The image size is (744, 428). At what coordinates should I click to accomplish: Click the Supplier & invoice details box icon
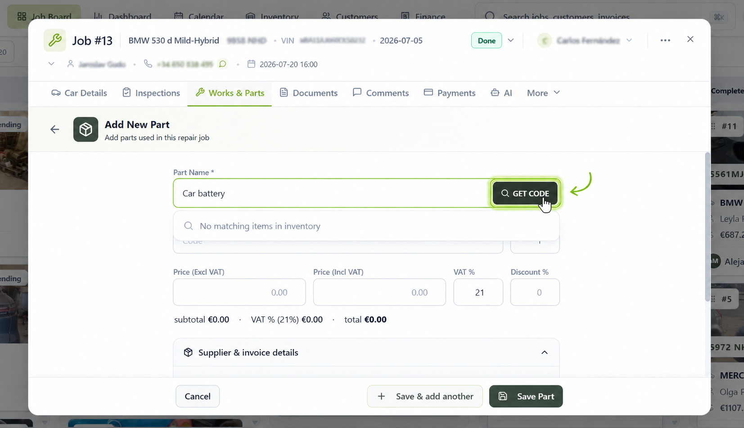click(188, 352)
